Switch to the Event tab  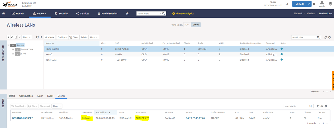coord(50,96)
